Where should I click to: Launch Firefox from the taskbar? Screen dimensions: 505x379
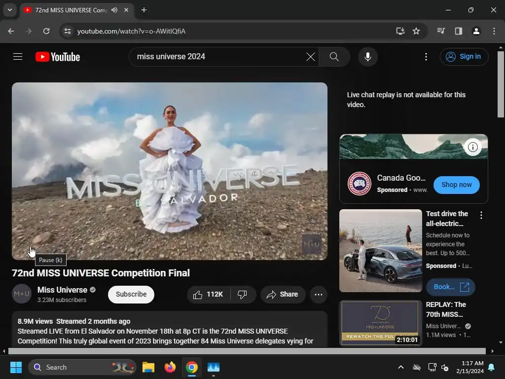point(170,367)
